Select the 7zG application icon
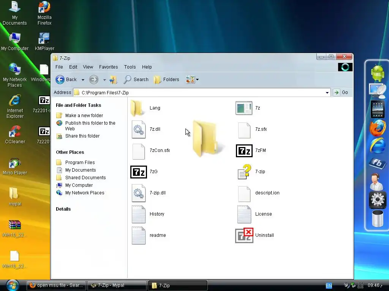Image resolution: width=389 pixels, height=291 pixels. [138, 172]
